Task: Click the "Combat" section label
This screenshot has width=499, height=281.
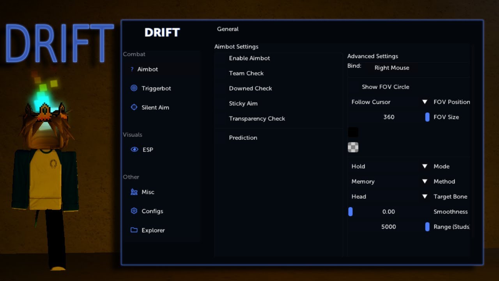Action: pos(134,54)
